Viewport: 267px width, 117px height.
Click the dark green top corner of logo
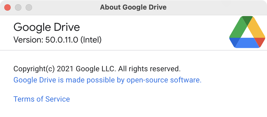(247, 20)
